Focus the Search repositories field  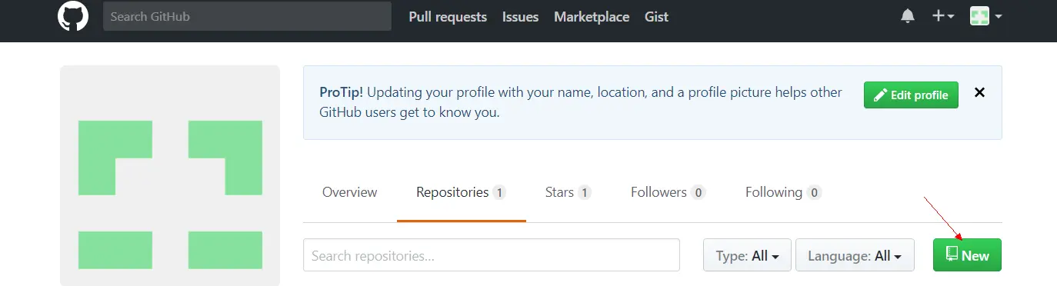tap(492, 255)
